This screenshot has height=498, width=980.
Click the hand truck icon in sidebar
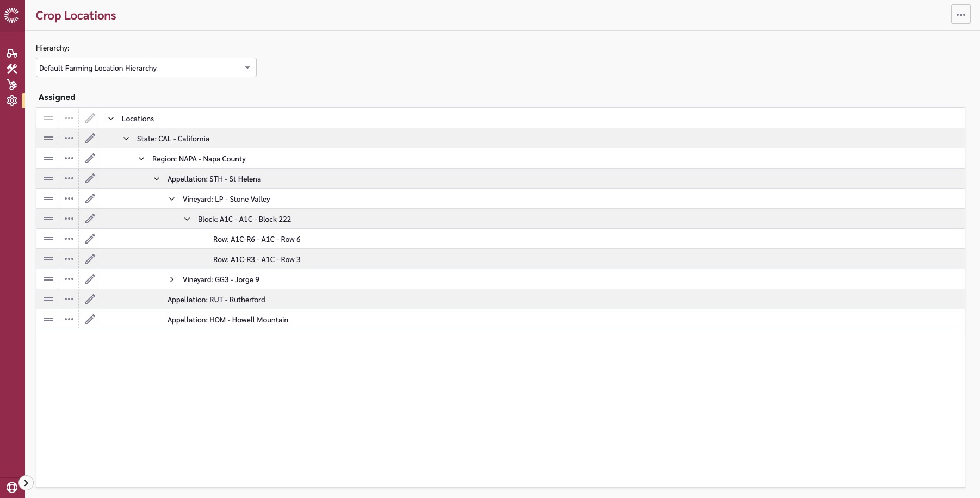(x=12, y=85)
